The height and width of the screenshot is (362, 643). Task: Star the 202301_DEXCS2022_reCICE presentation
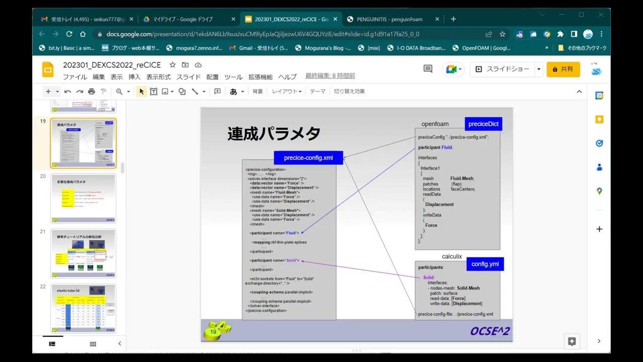173,65
